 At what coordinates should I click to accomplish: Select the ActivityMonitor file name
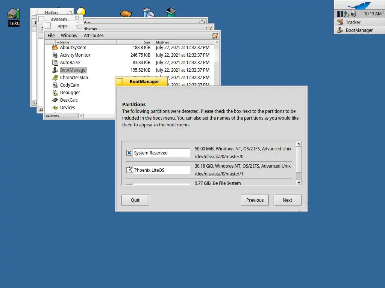tap(75, 55)
